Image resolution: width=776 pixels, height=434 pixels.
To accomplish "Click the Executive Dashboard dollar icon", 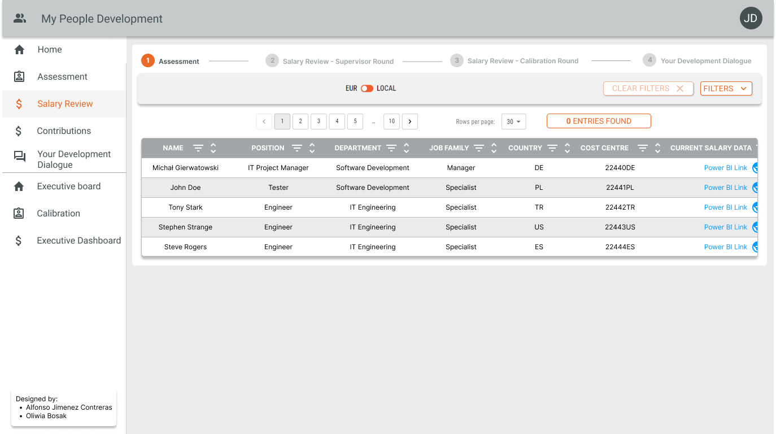I will click(x=19, y=241).
